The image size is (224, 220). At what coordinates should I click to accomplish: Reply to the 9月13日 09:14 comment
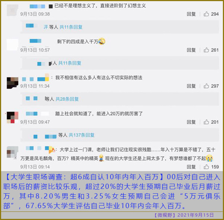pos(191,167)
